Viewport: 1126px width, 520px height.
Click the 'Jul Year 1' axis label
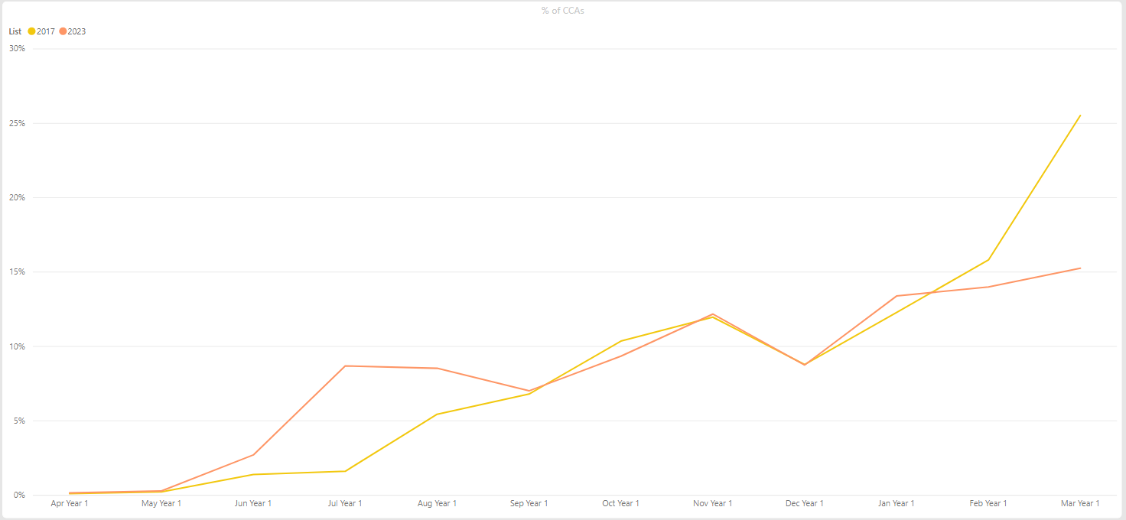345,503
